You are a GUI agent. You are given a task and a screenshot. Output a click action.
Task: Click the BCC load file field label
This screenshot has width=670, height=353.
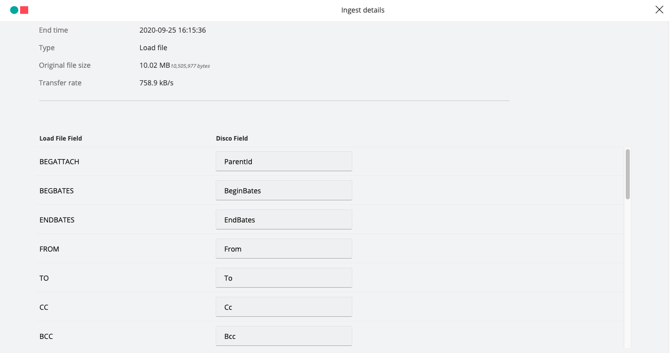point(46,336)
